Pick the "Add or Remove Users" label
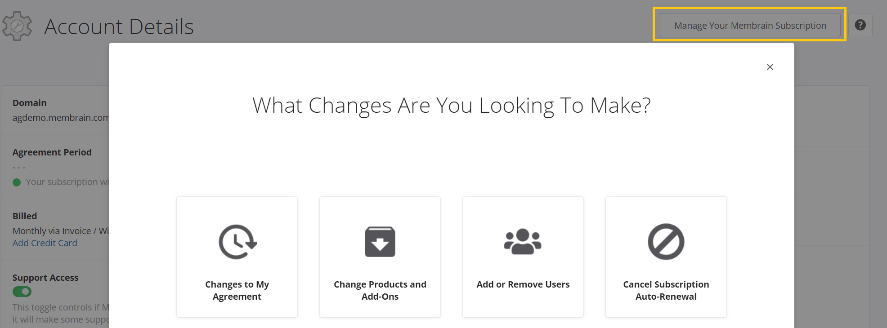The height and width of the screenshot is (328, 887). [x=523, y=284]
